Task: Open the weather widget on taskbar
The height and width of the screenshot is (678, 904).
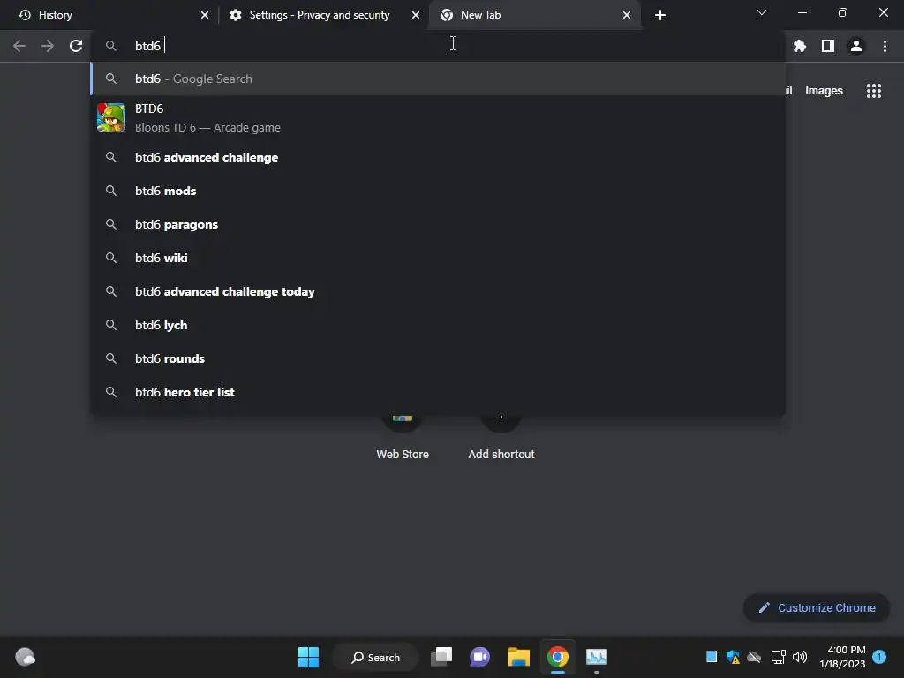Action: pos(25,657)
